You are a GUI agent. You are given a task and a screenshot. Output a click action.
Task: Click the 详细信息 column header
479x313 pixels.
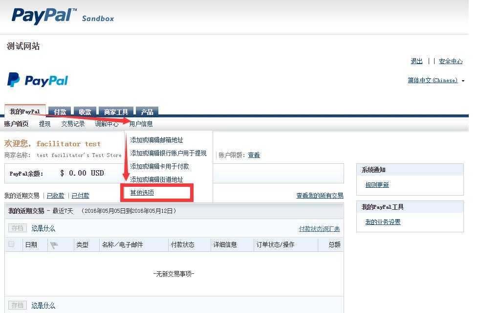225,245
